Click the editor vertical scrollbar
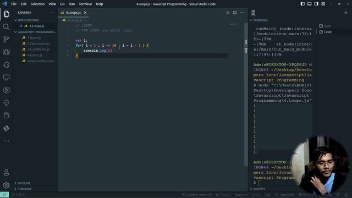Viewport: 352px width, 198px height. 246,94
